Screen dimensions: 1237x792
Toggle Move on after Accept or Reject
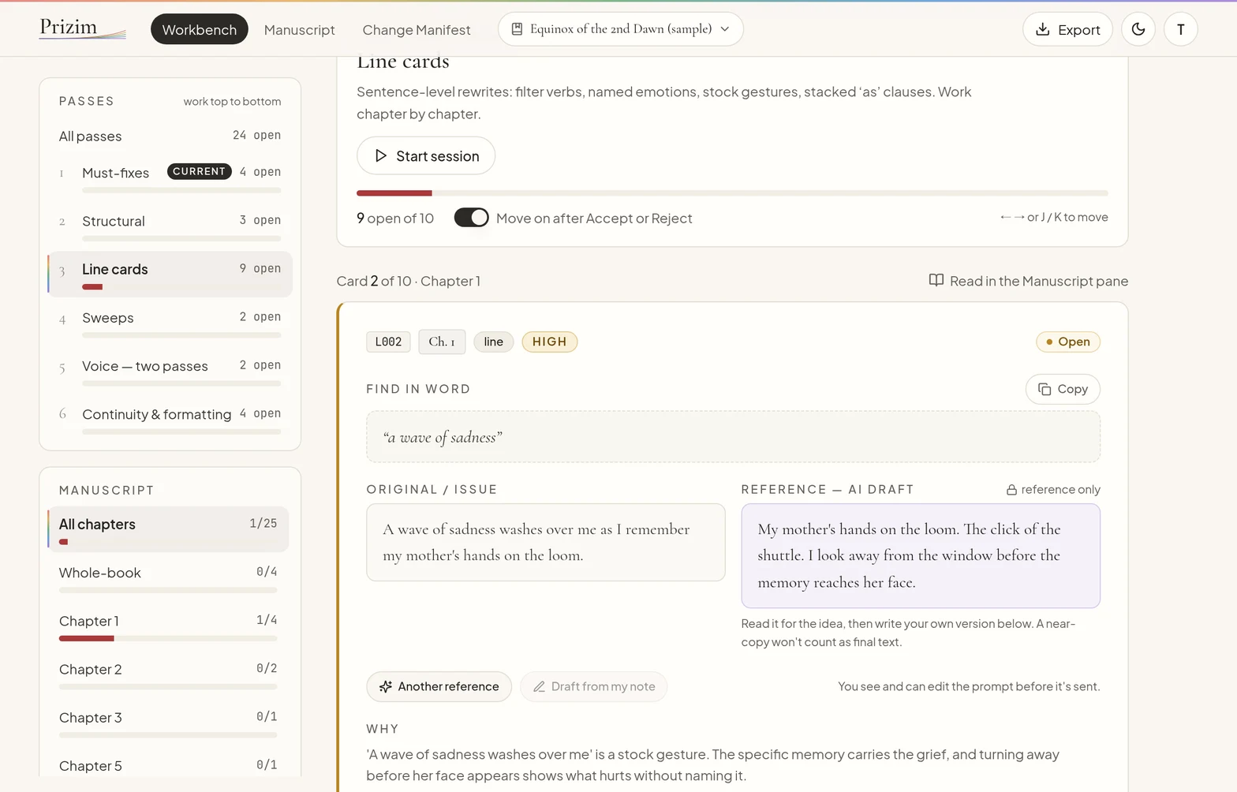pos(471,218)
